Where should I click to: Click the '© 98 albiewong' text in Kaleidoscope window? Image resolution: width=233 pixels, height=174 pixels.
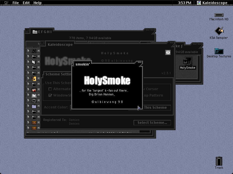[117, 61]
